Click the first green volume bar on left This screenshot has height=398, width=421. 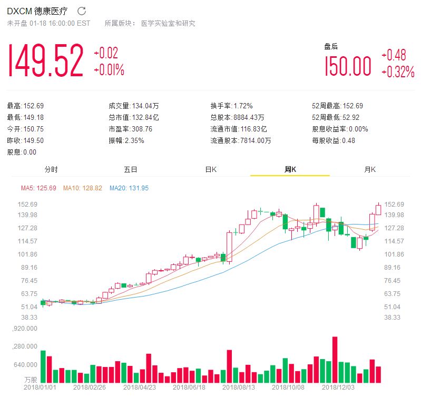(43, 366)
